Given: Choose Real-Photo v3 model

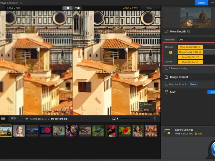Looking at the screenshot, I should pos(190,62).
